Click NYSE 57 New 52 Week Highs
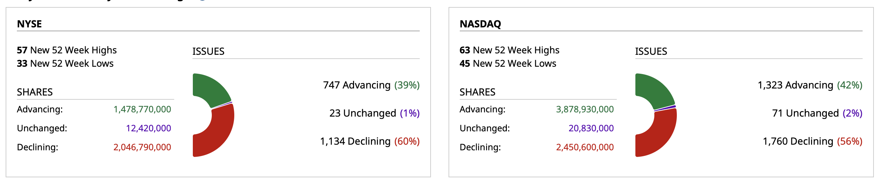 coord(67,50)
